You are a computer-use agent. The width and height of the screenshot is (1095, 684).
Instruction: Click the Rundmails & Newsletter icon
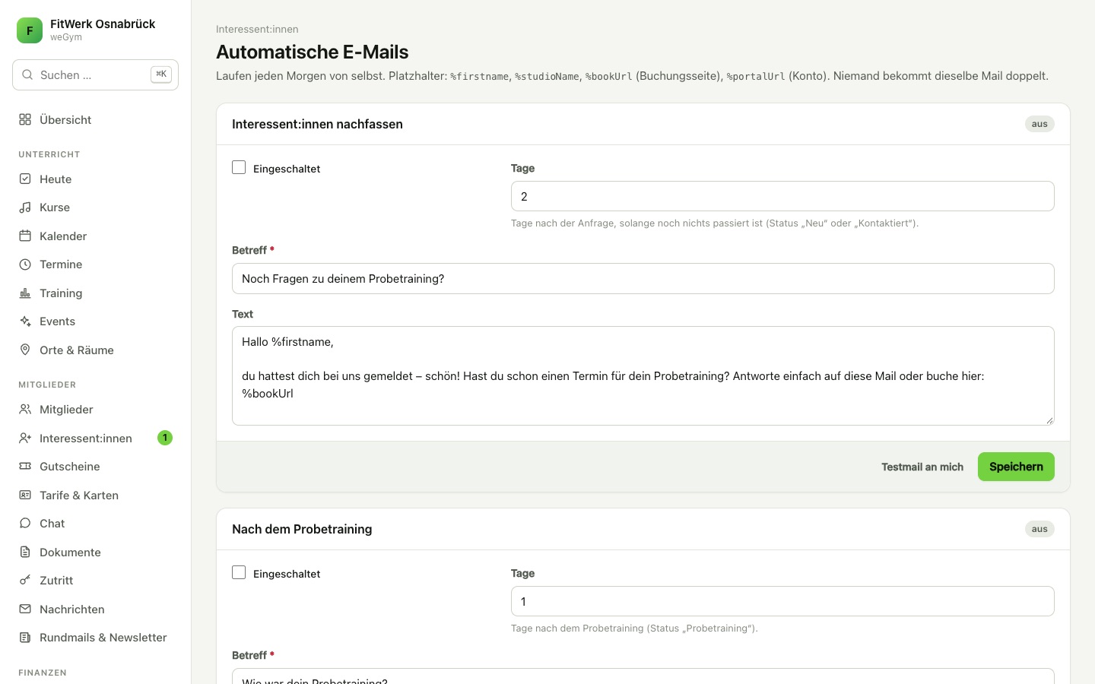click(x=25, y=638)
